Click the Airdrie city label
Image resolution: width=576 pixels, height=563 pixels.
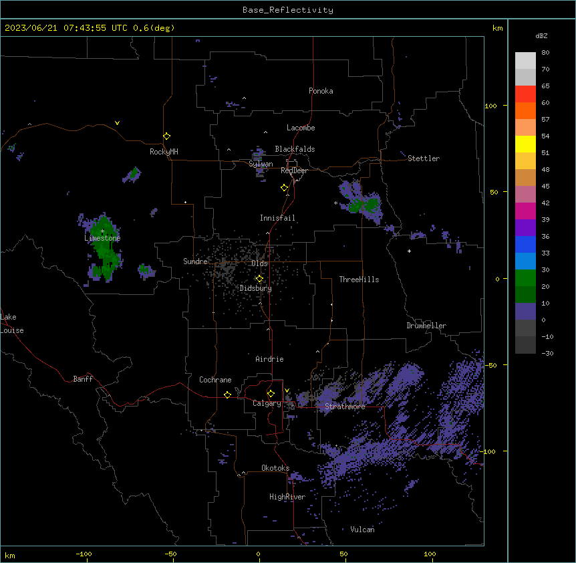point(269,359)
